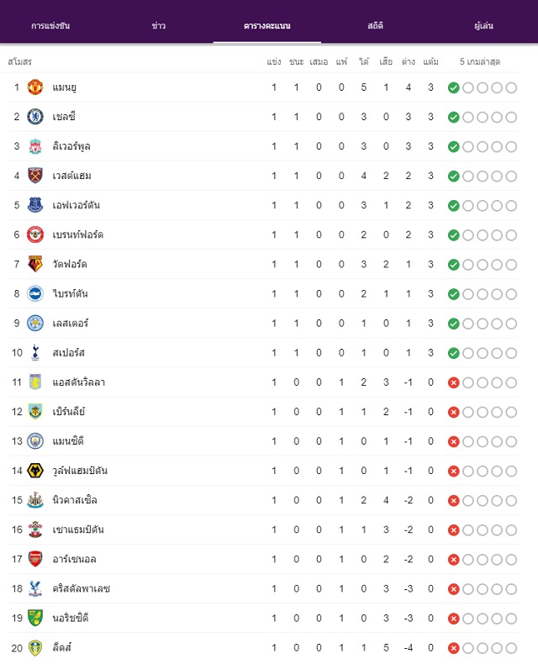538x664 pixels.
Task: Open the เลสเตอร์ team link
Action: point(71,323)
